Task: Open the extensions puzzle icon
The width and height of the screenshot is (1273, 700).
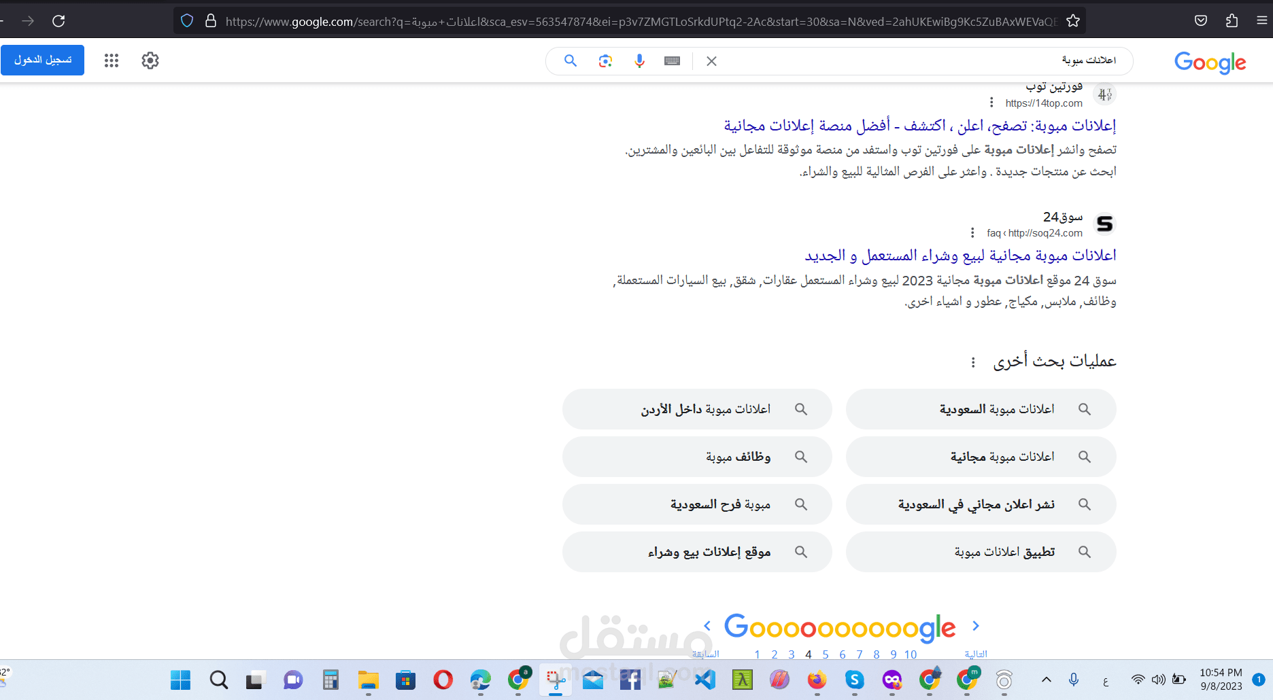Action: (x=1232, y=21)
